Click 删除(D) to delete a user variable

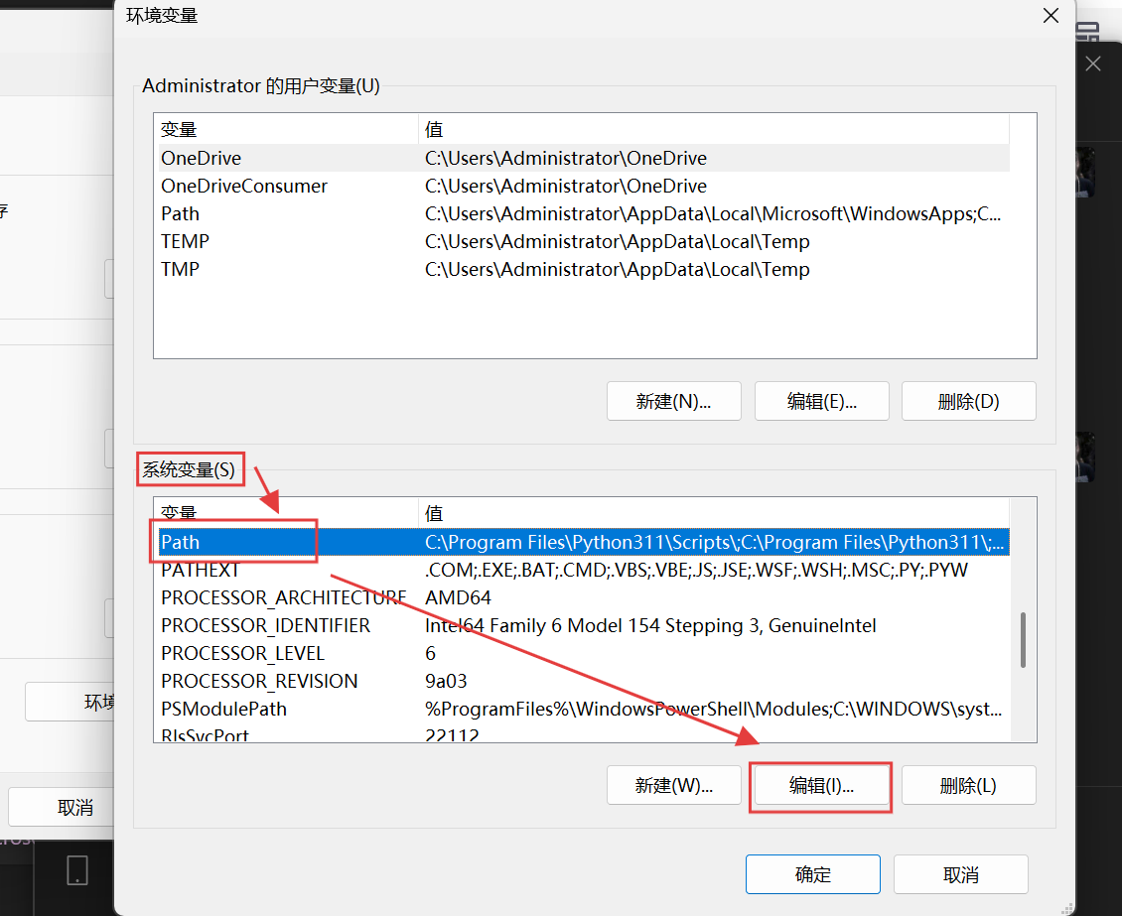[968, 401]
